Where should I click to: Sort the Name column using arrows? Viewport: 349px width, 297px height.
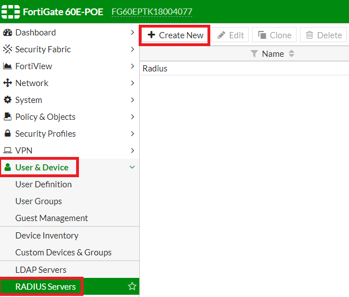click(291, 54)
